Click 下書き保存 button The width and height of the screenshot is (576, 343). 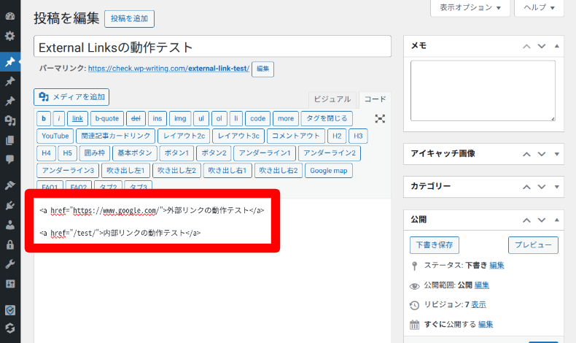point(435,244)
